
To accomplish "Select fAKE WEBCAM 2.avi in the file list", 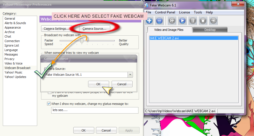I will [194, 38].
